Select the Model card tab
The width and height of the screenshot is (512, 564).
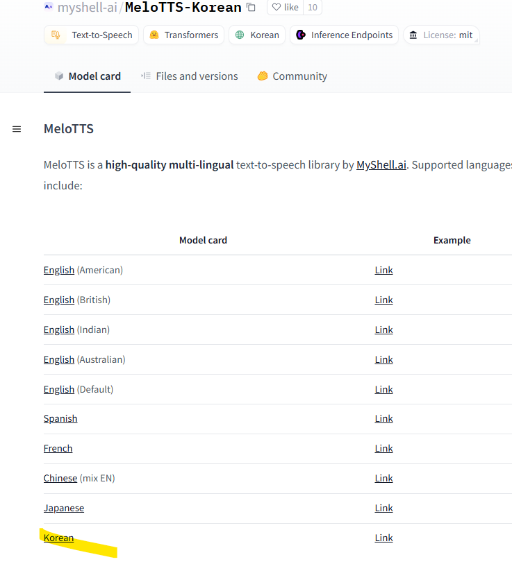click(x=87, y=76)
